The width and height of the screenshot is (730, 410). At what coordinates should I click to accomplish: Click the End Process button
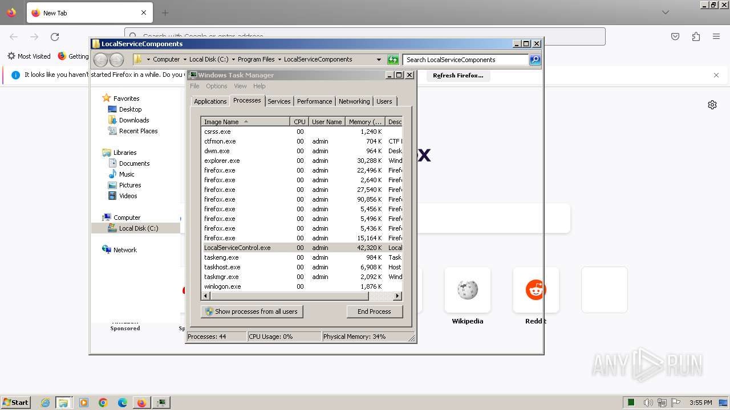click(x=374, y=311)
